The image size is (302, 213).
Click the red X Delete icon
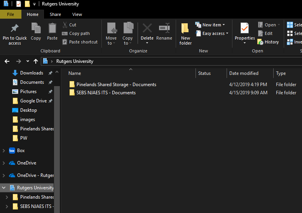click(147, 28)
